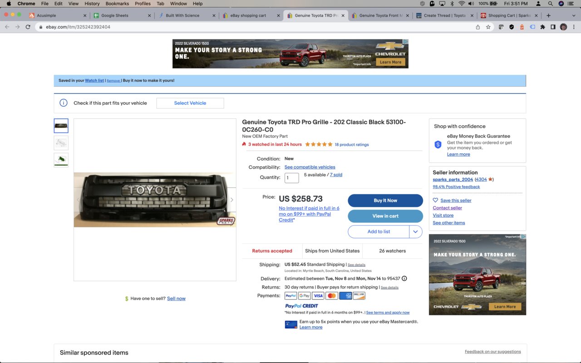Open the tab search chevron
The height and width of the screenshot is (363, 581).
click(574, 15)
